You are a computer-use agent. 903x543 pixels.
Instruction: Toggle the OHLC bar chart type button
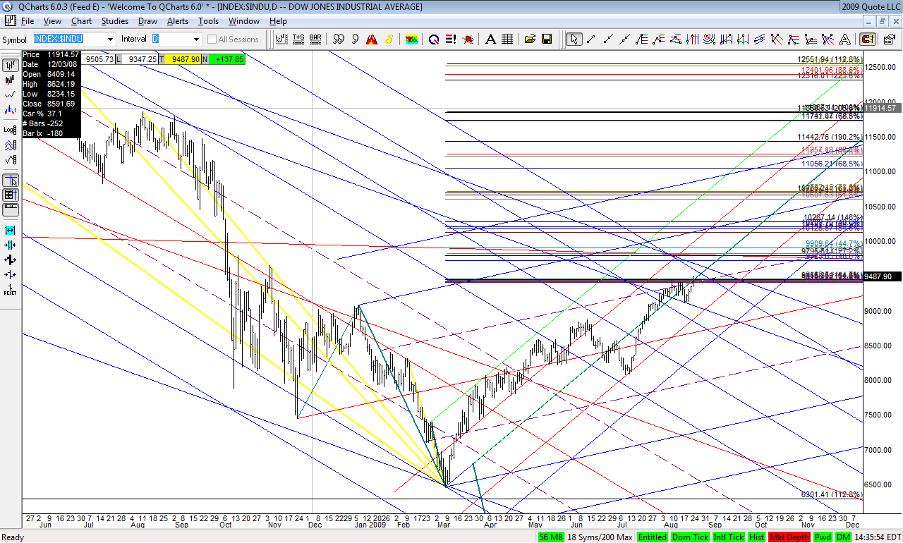11,66
